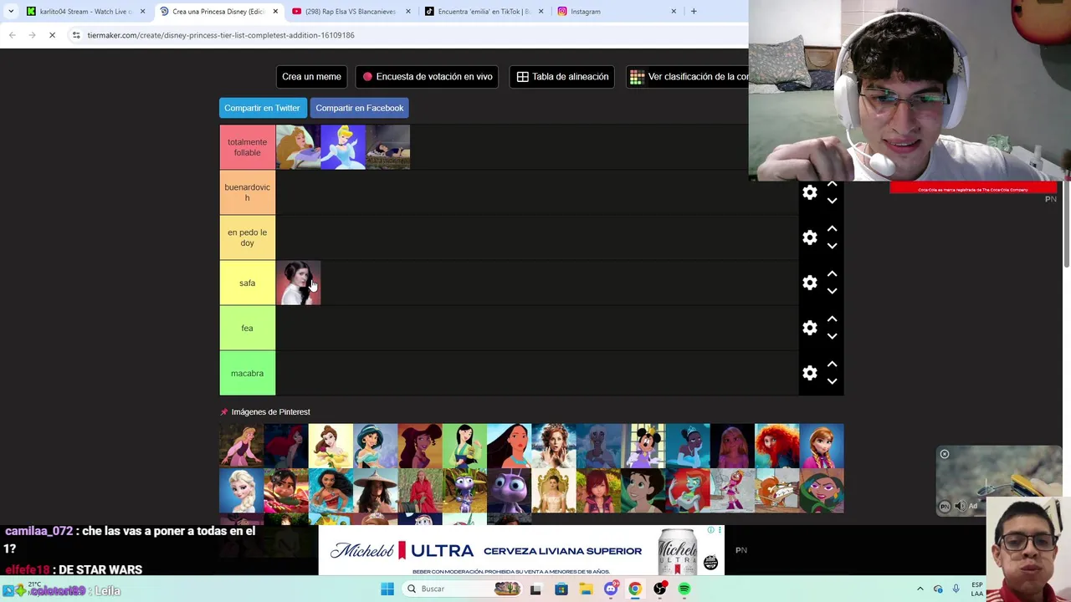Go back to previous page
This screenshot has height=602, width=1071.
[12, 35]
